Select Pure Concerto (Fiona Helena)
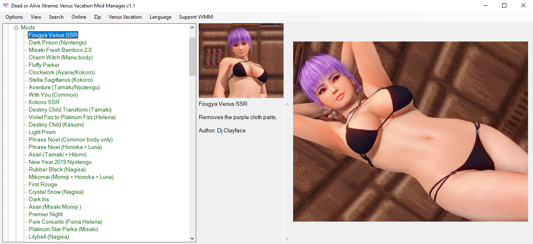This screenshot has height=244, width=533. [x=65, y=222]
